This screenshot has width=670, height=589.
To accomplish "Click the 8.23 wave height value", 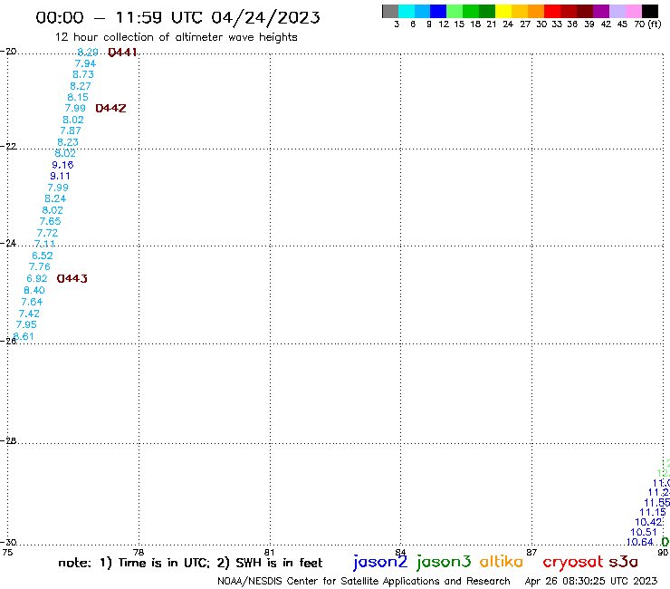I will 68,142.
